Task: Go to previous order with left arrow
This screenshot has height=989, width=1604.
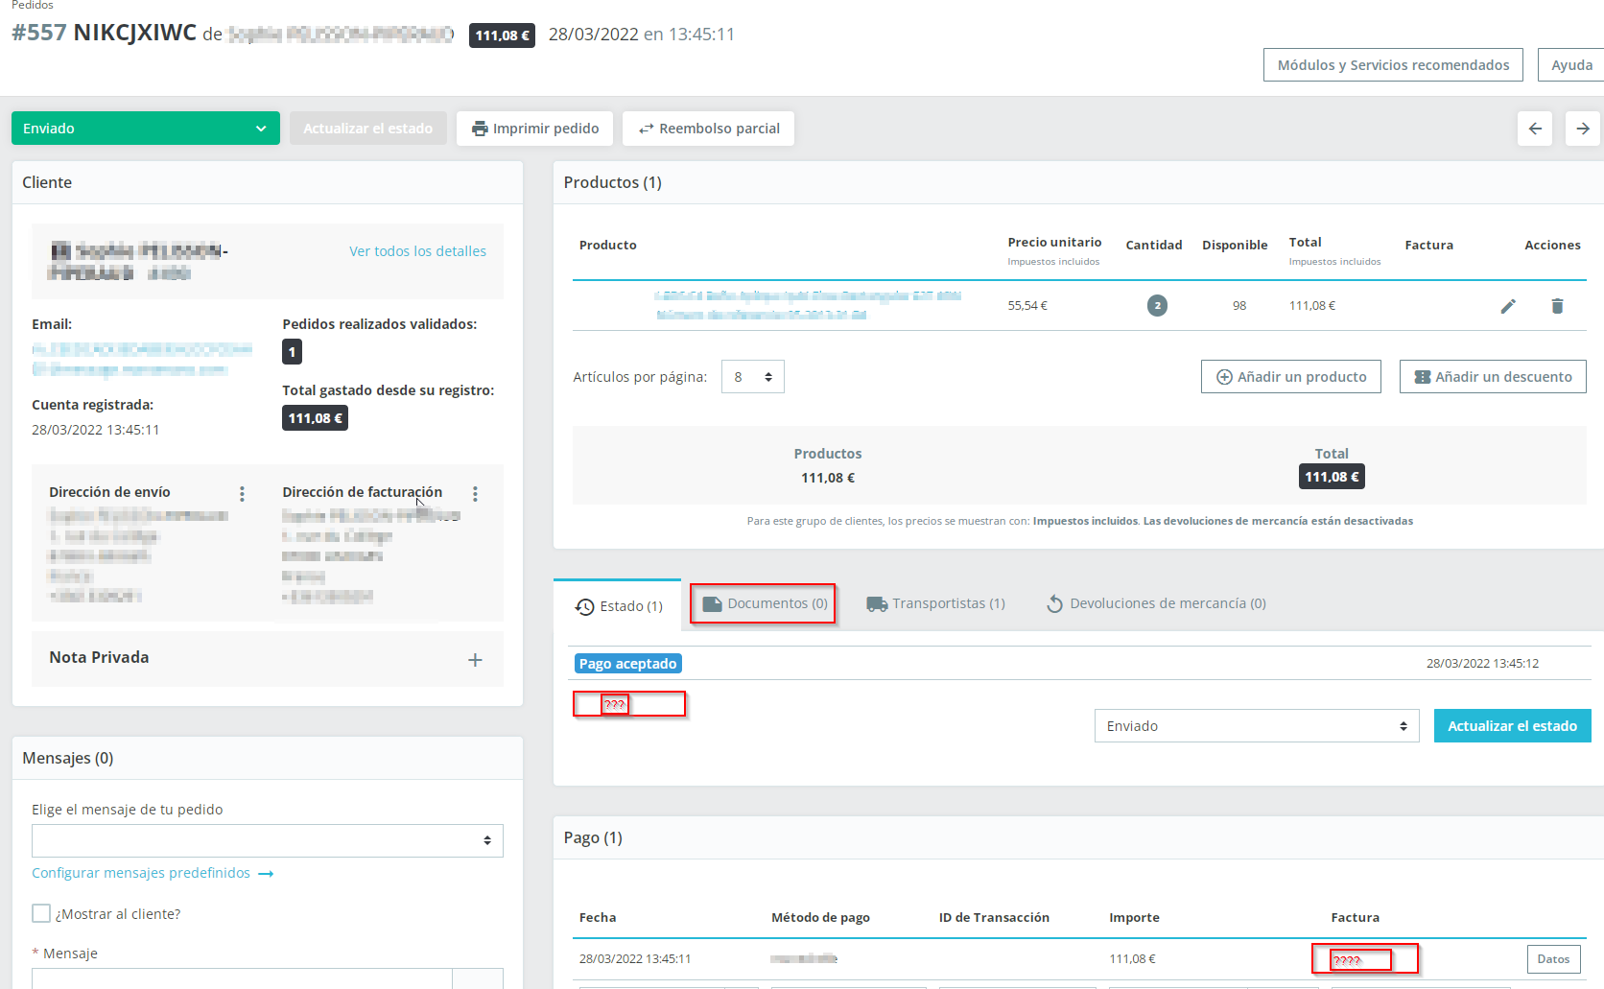Action: 1535,129
